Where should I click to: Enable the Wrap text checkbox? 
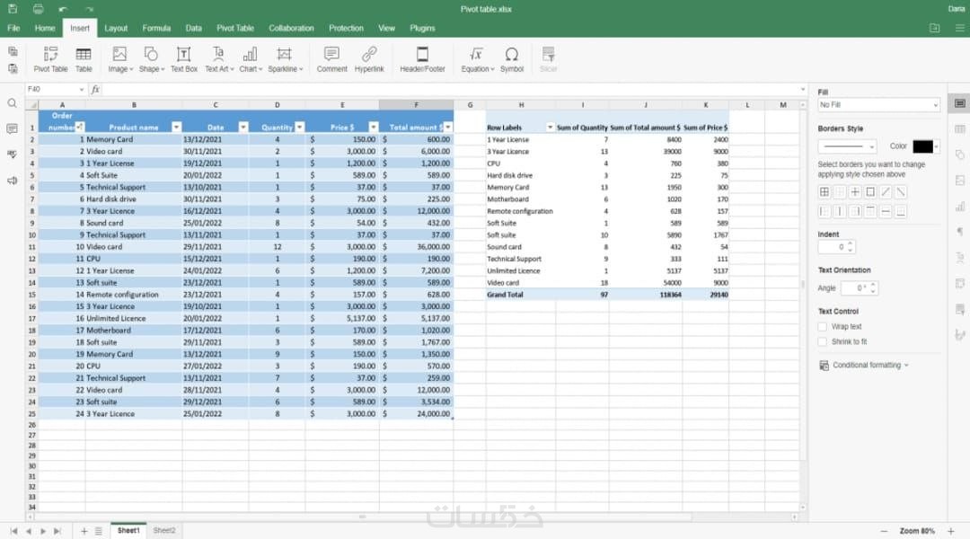822,327
